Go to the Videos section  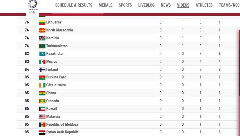tap(183, 5)
